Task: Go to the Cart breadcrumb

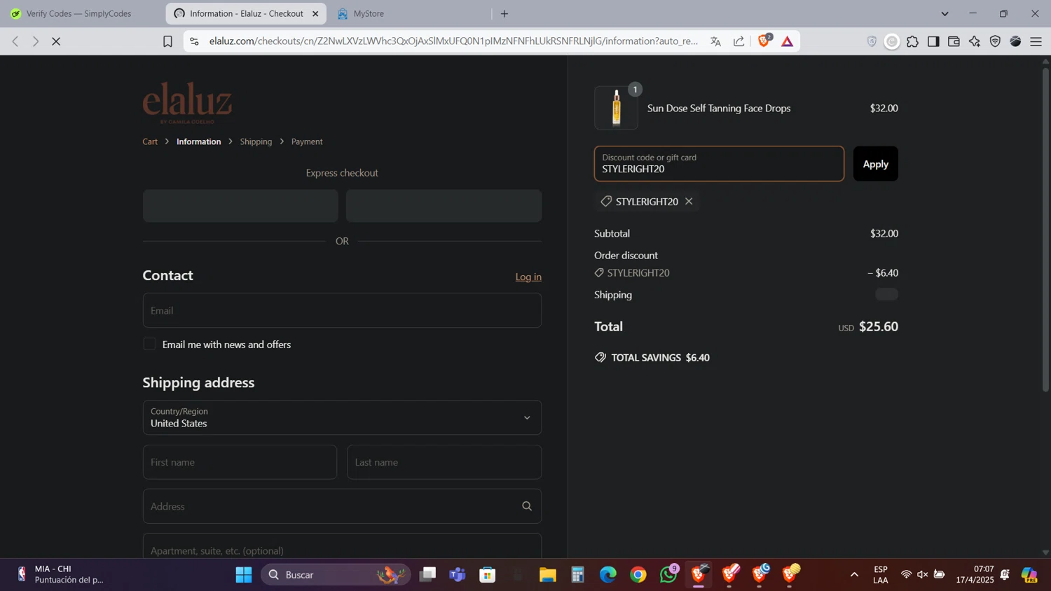Action: tap(150, 141)
